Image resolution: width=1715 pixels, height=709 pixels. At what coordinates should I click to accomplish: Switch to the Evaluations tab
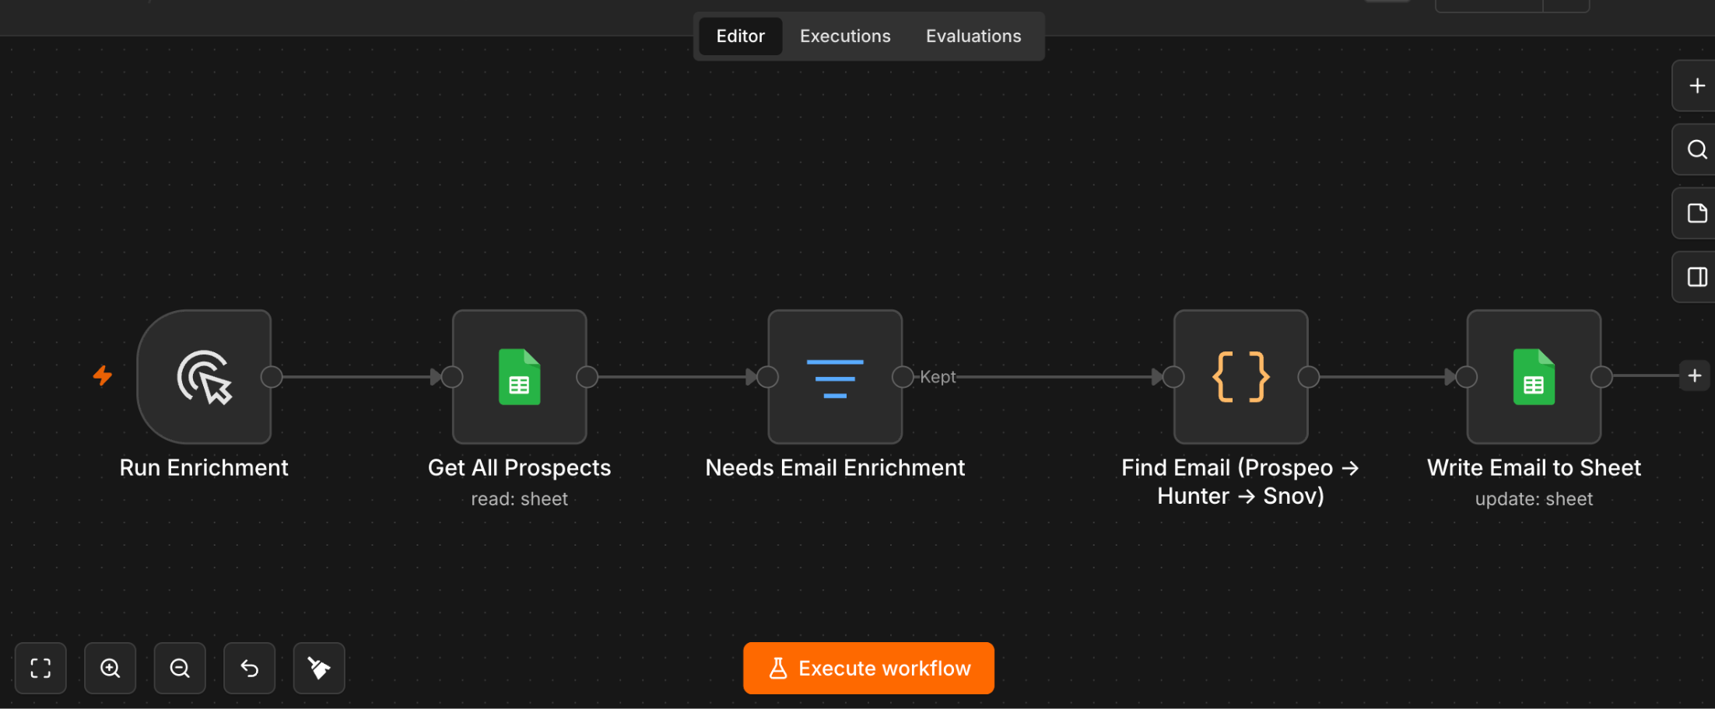click(x=973, y=36)
